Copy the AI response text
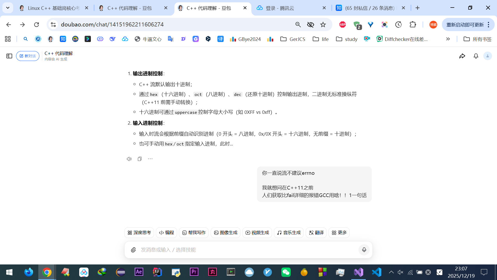The width and height of the screenshot is (497, 280). [x=140, y=159]
